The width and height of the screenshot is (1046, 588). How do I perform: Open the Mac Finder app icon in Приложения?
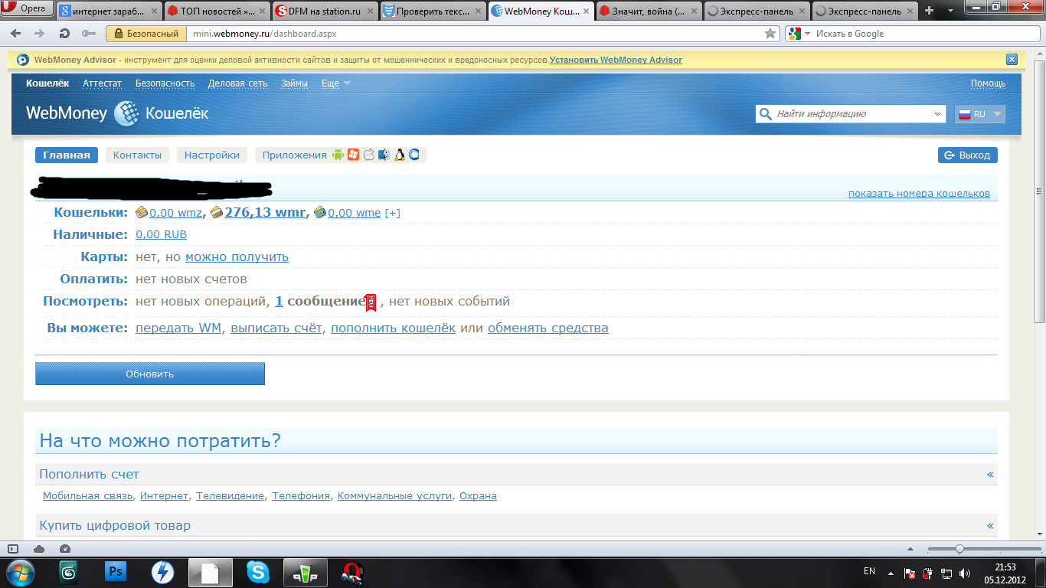(384, 155)
